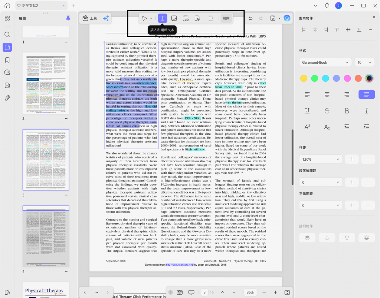Toggle strikethrough formatting
Image resolution: width=380 pixels, height=298 pixels.
[x=327, y=111]
